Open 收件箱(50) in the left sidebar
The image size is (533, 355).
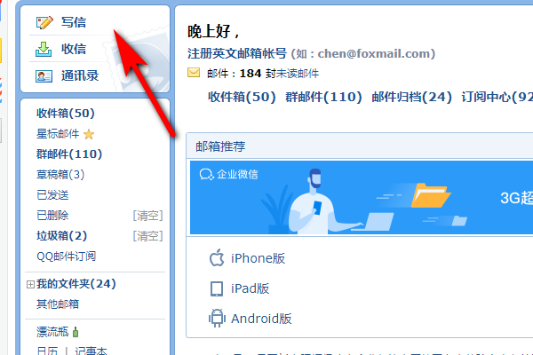[x=66, y=113]
